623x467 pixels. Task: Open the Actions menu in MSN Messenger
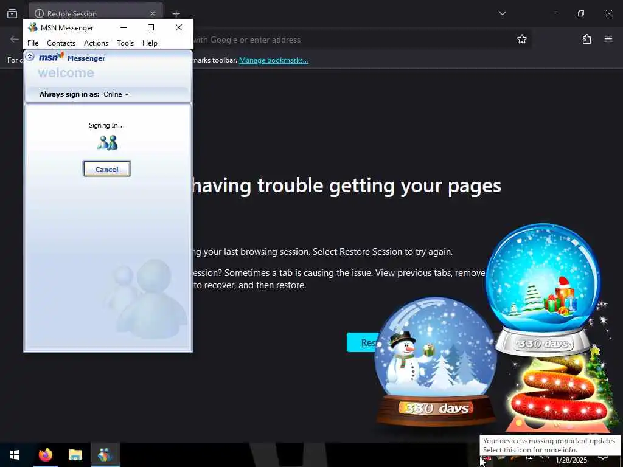click(x=96, y=43)
